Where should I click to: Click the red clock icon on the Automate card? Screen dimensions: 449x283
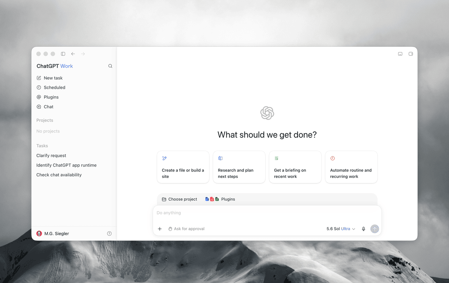333,158
